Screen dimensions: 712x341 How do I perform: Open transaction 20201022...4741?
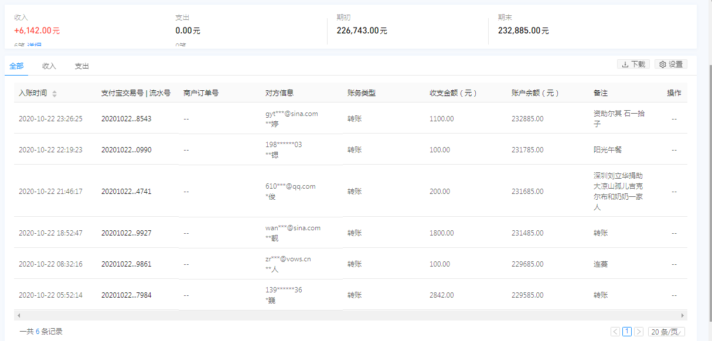pyautogui.click(x=126, y=192)
